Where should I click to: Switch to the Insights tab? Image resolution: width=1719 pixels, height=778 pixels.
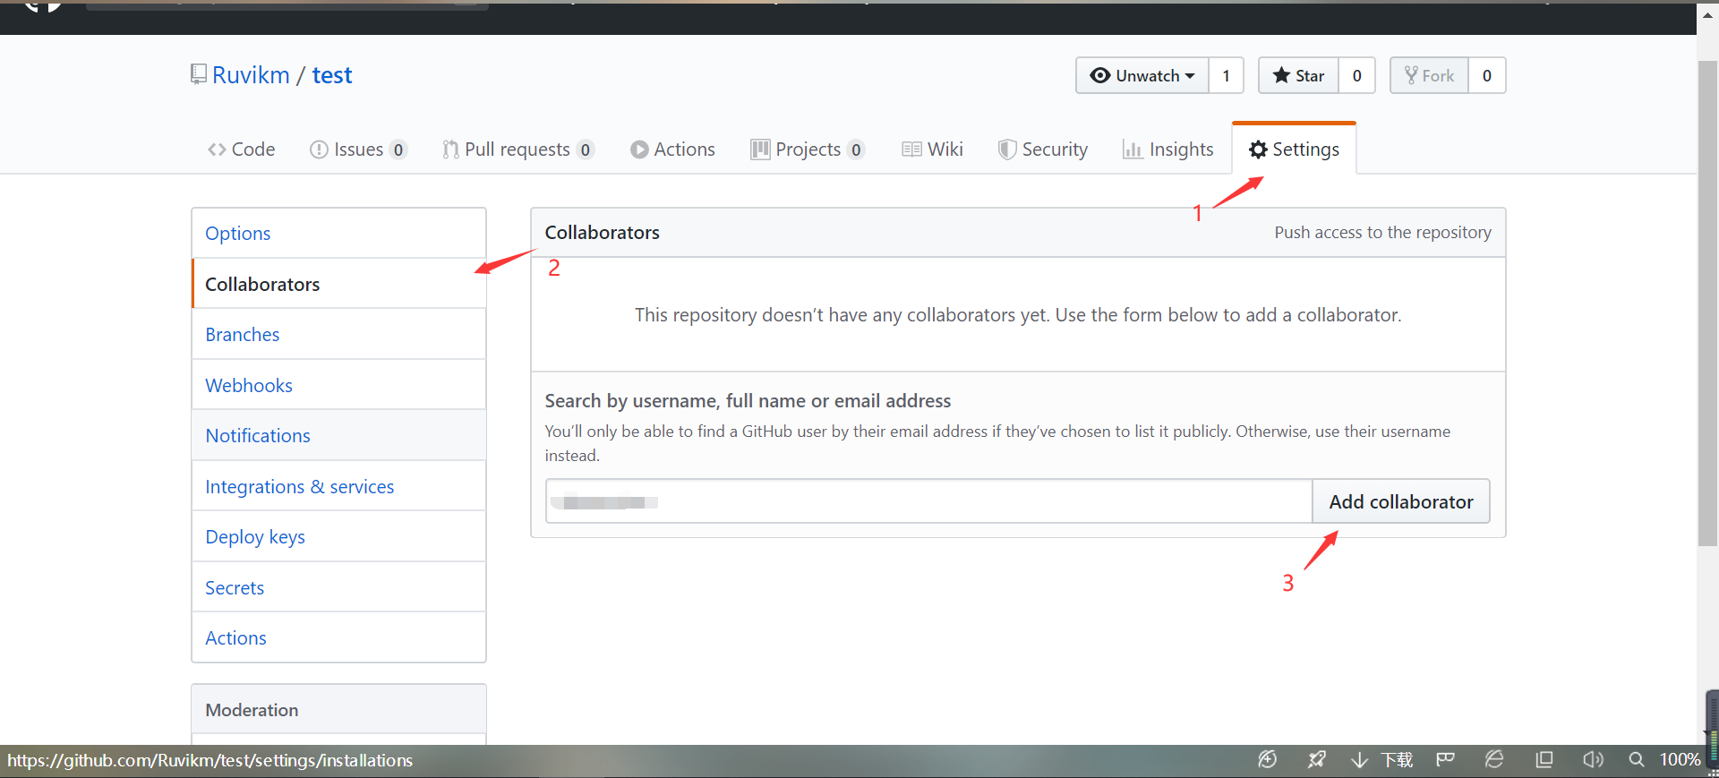[1168, 150]
